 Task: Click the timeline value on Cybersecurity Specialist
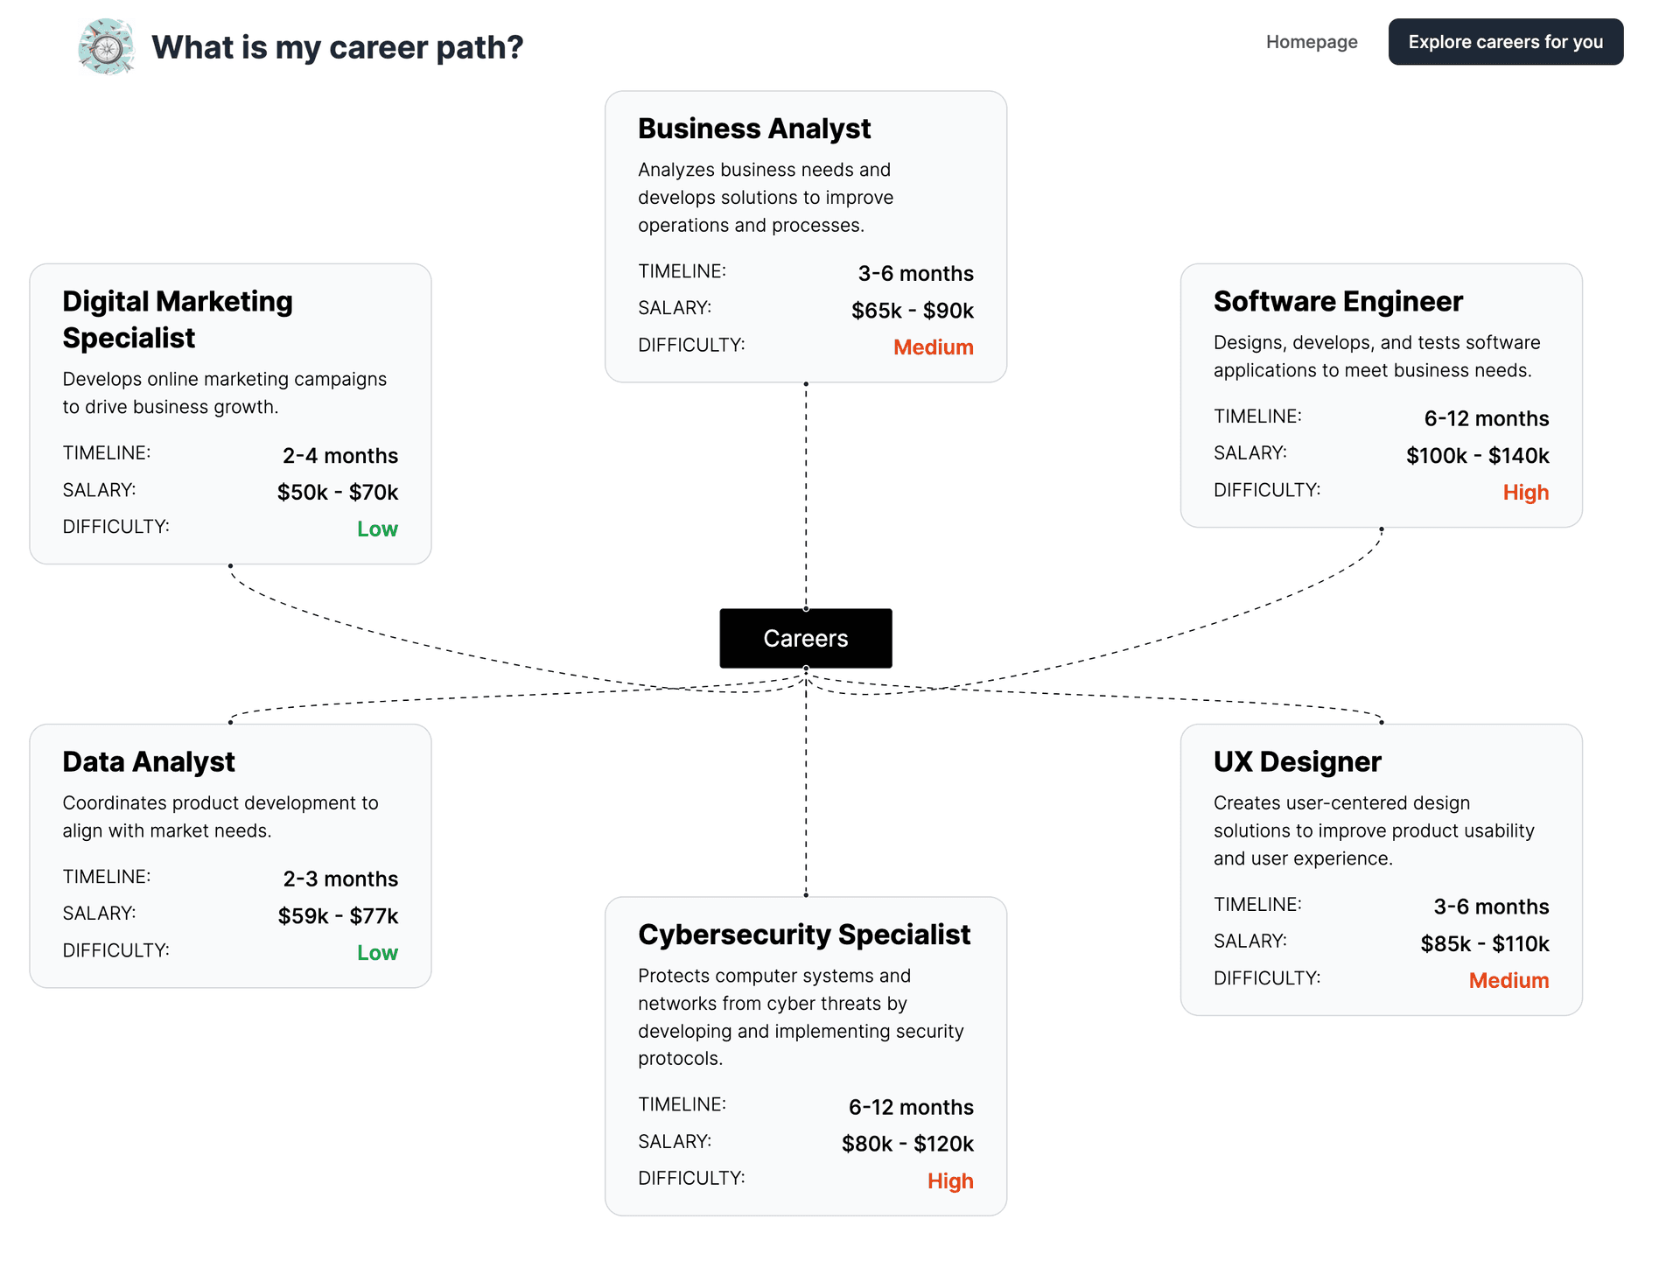pyautogui.click(x=911, y=1106)
